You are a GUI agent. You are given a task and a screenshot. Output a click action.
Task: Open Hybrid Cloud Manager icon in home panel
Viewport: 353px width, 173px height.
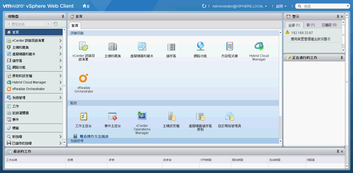point(259,46)
